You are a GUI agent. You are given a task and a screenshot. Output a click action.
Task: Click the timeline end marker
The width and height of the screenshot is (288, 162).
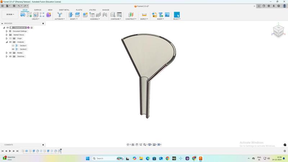click(x=61, y=151)
